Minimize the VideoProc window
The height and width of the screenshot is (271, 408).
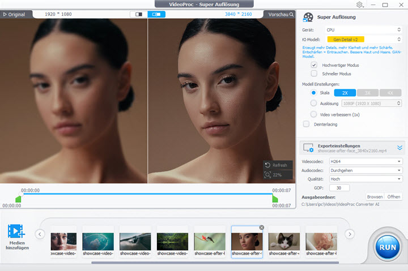373,5
